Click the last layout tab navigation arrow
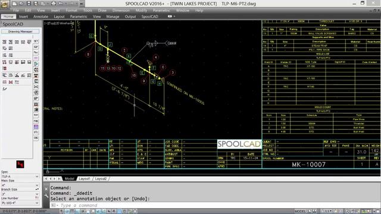Viewport: 381px width, 214px height. (x=59, y=178)
